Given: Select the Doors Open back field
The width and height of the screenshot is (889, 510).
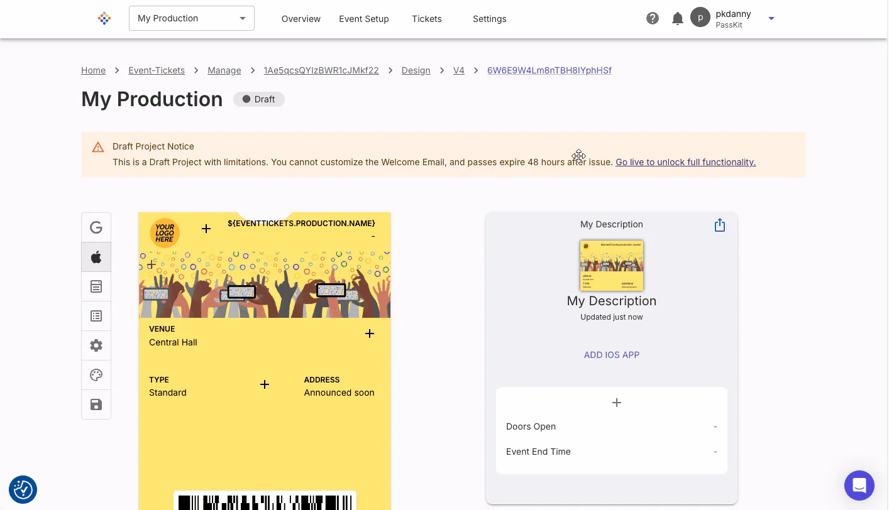Looking at the screenshot, I should click(612, 426).
